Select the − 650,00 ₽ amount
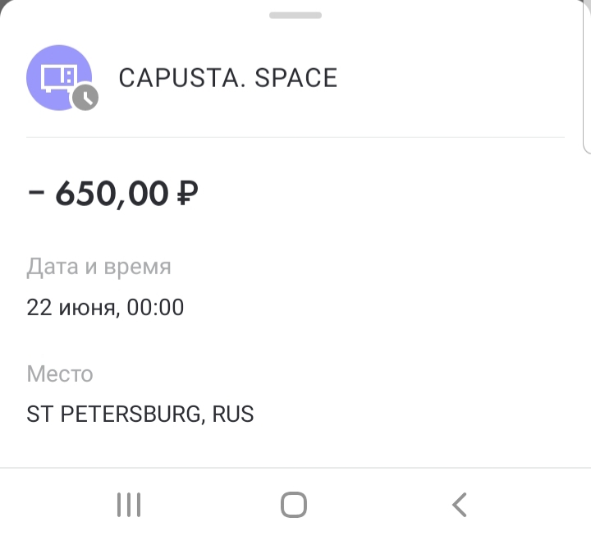 pyautogui.click(x=112, y=194)
